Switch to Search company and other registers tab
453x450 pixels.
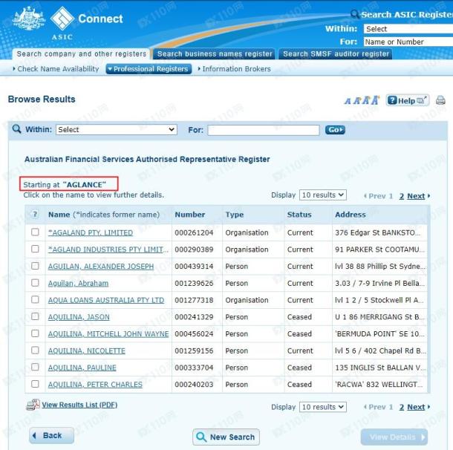pos(81,54)
